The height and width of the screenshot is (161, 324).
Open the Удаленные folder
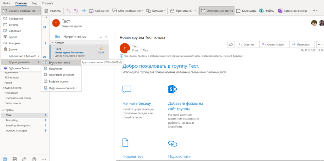click(11, 72)
